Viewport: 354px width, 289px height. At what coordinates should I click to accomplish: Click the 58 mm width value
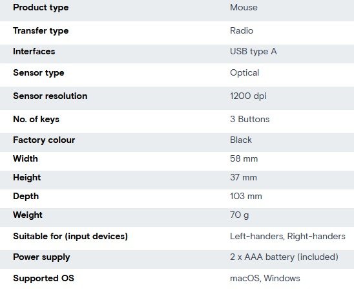pos(244,158)
